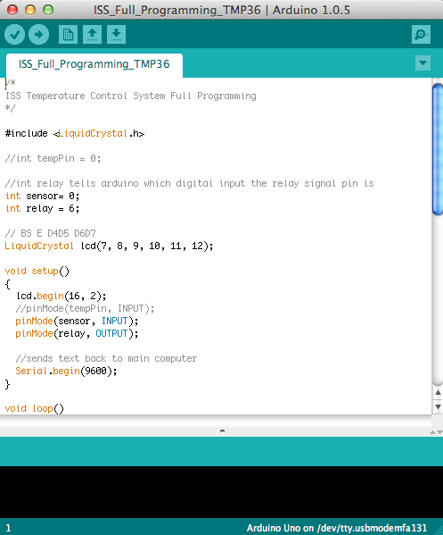Click on the Serial.begin(9600) code line
Image resolution: width=443 pixels, height=535 pixels.
[x=66, y=371]
